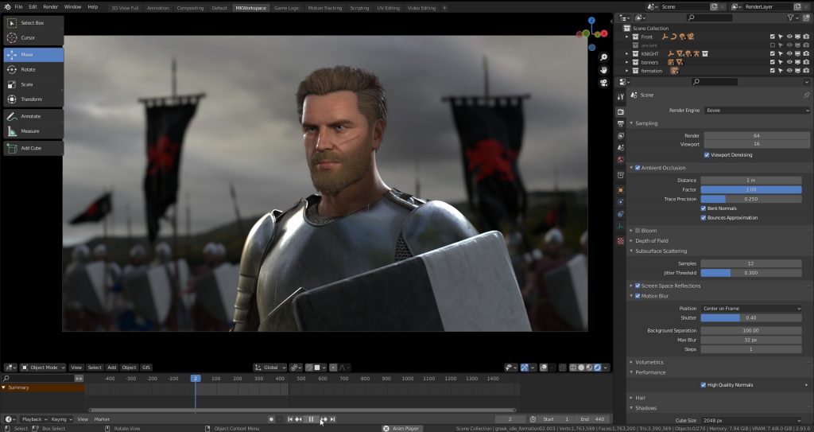Pin the Scene properties panel

(806, 95)
